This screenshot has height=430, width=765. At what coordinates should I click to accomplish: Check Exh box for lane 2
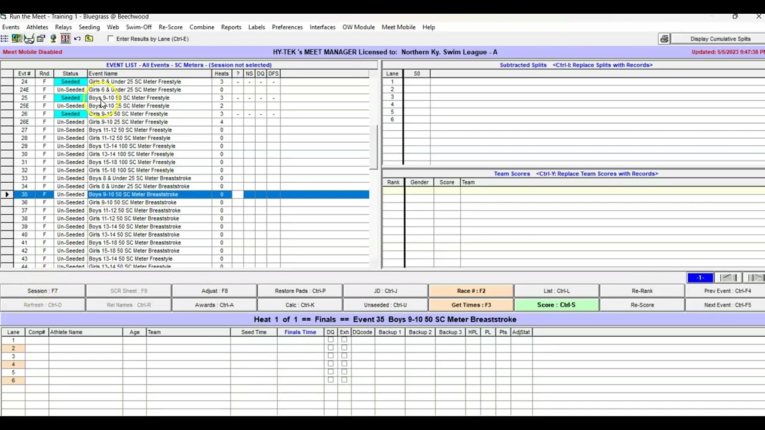(x=344, y=348)
